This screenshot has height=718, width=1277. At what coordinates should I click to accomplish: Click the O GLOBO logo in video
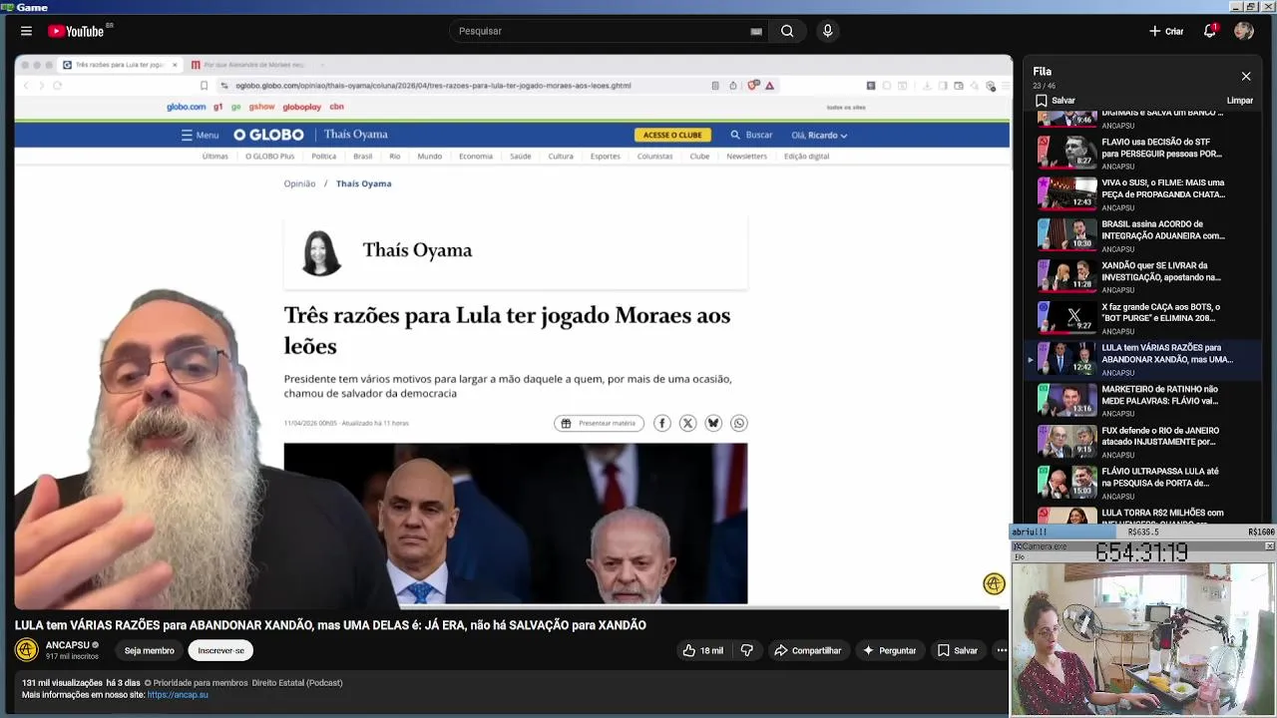pyautogui.click(x=268, y=135)
